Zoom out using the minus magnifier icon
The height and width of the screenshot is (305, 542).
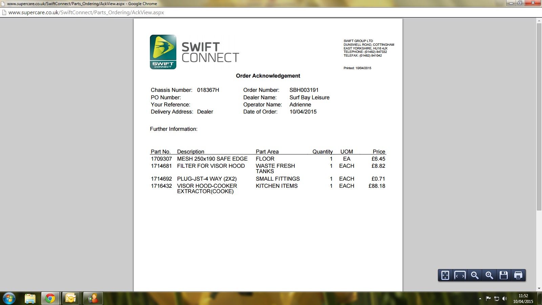click(x=475, y=276)
